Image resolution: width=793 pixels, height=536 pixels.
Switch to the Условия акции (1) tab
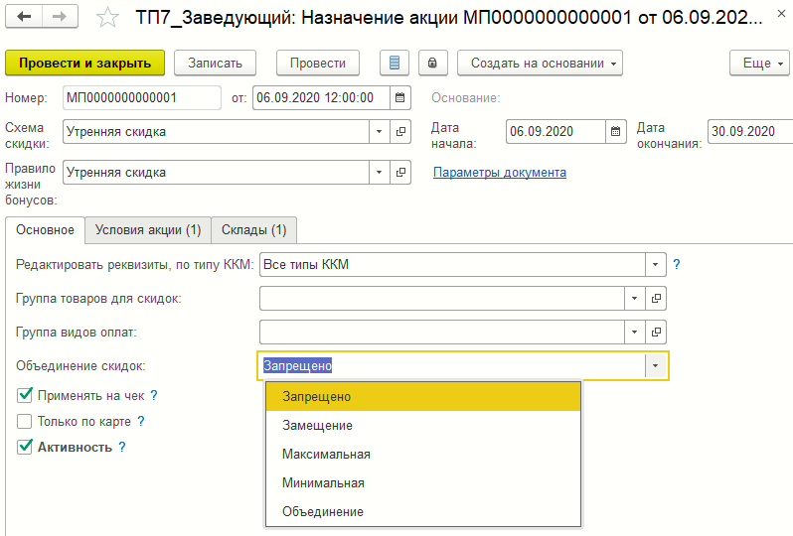click(147, 230)
